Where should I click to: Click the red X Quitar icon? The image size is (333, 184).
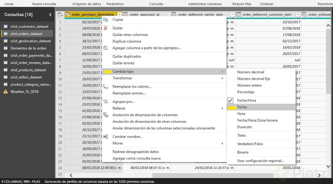click(106, 28)
